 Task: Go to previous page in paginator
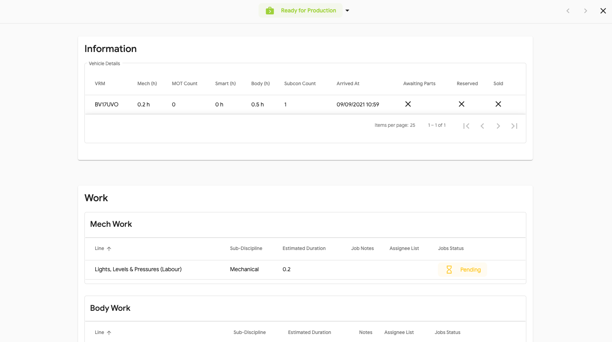[x=482, y=126]
